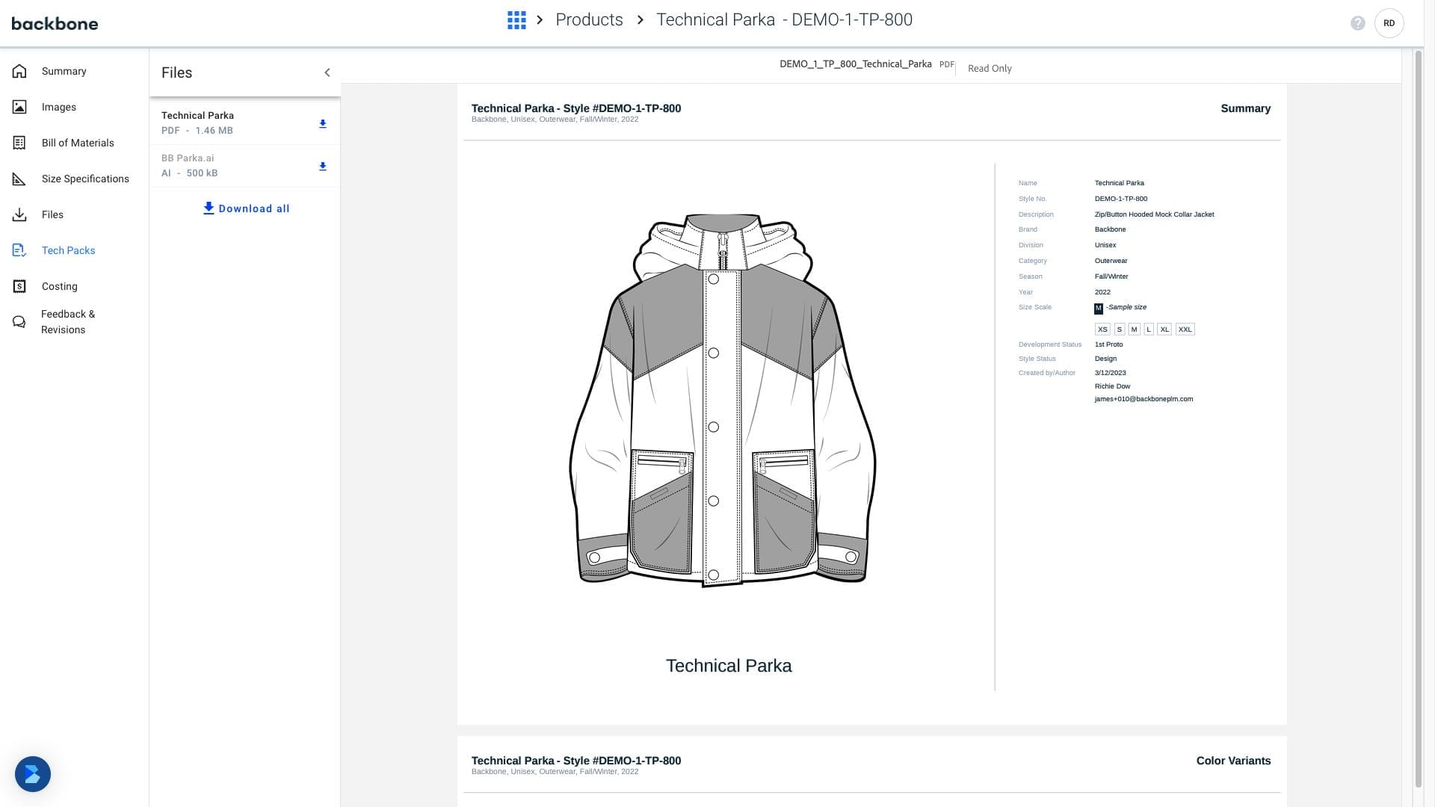
Task: Click the Bill of Materials icon
Action: click(x=19, y=143)
